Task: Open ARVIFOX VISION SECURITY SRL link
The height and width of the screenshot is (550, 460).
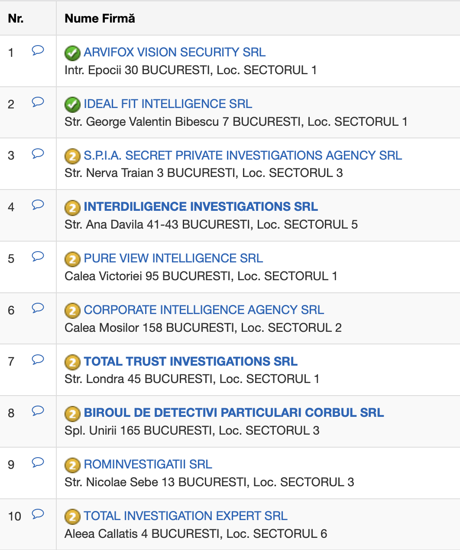Action: pyautogui.click(x=175, y=52)
